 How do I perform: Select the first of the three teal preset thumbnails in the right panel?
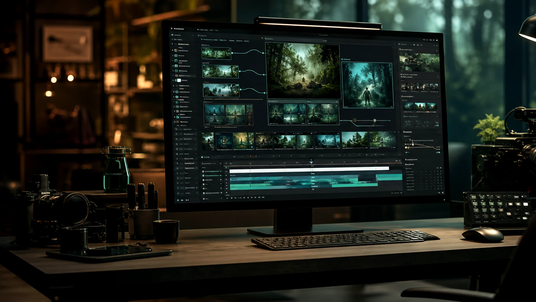pyautogui.click(x=408, y=107)
